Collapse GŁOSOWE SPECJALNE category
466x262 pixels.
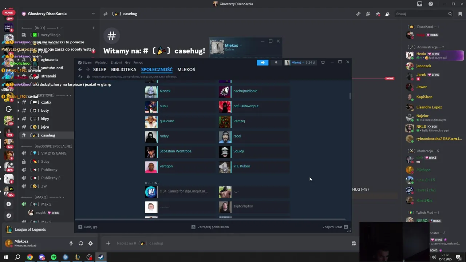47,146
